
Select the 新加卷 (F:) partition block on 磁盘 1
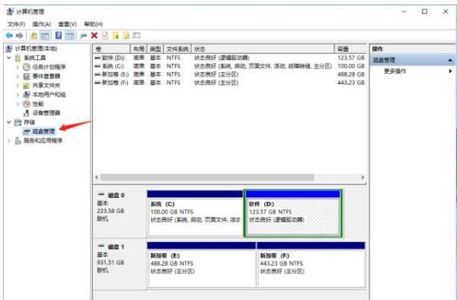tap(311, 264)
